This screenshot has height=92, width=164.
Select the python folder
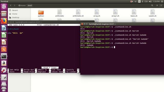(x=41, y=13)
